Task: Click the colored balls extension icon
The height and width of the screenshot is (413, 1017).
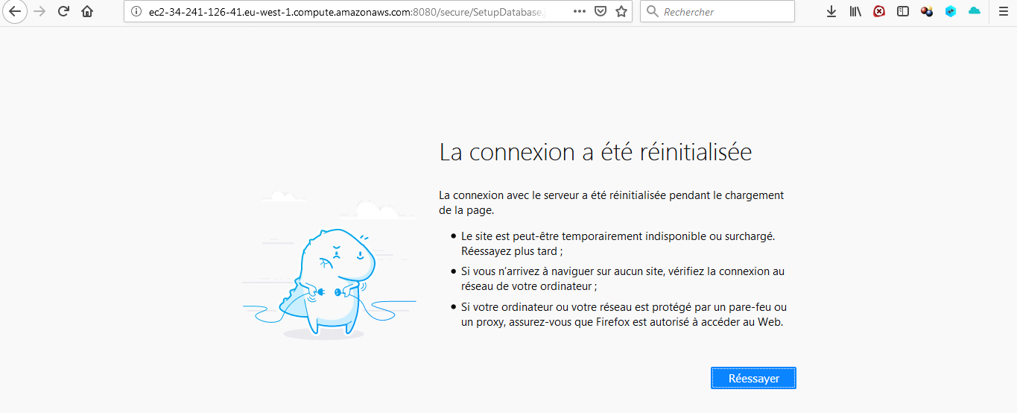Action: (927, 12)
